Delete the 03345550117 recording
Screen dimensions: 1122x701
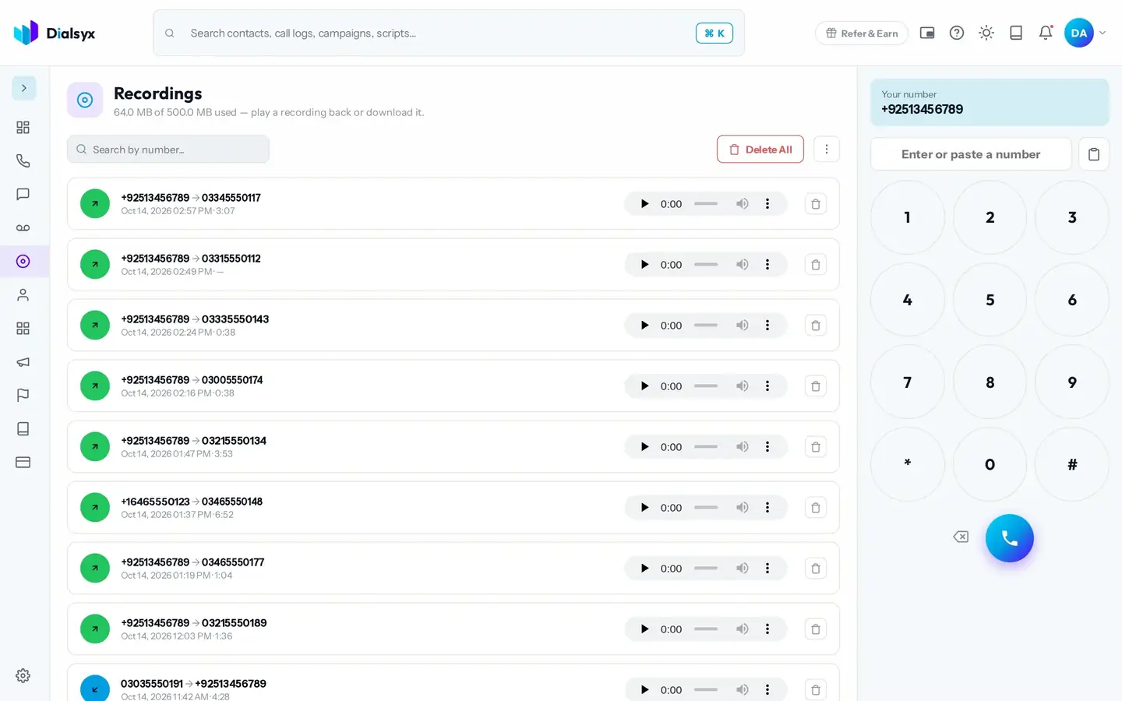click(x=816, y=203)
